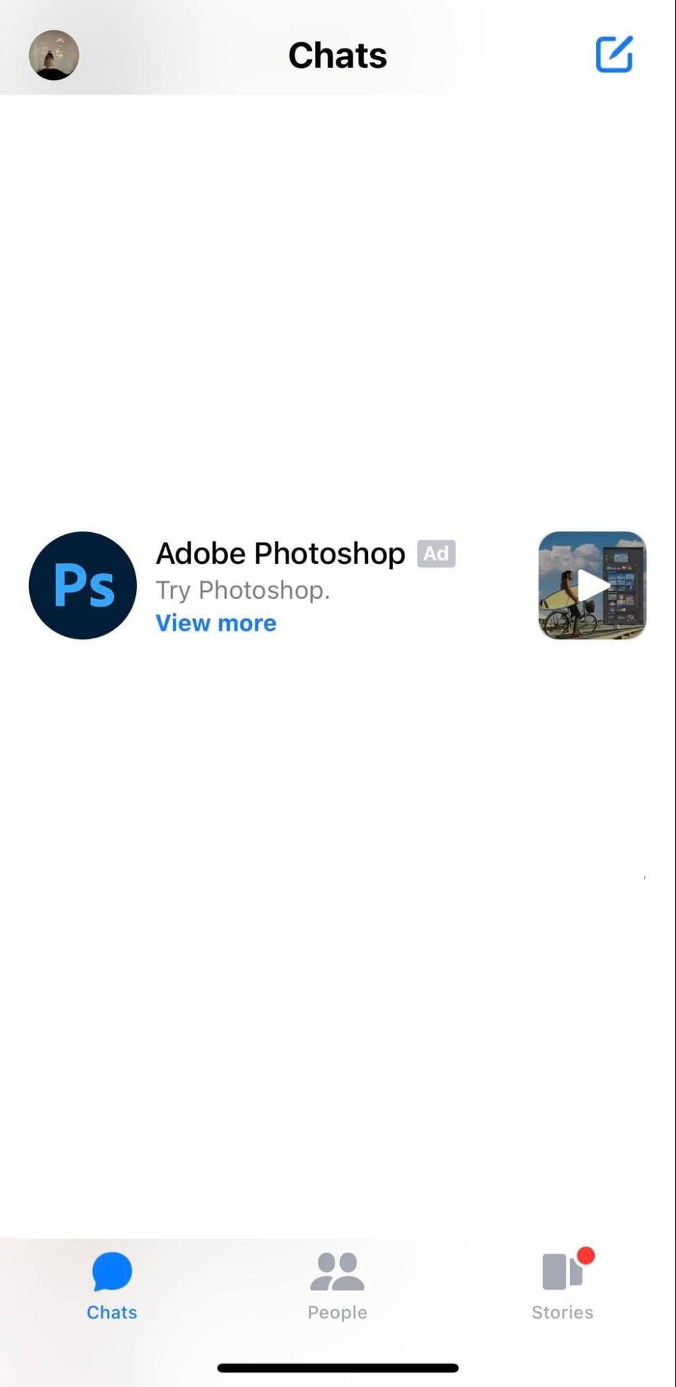
Task: Tap the red notification dot on Stories
Action: click(586, 1255)
